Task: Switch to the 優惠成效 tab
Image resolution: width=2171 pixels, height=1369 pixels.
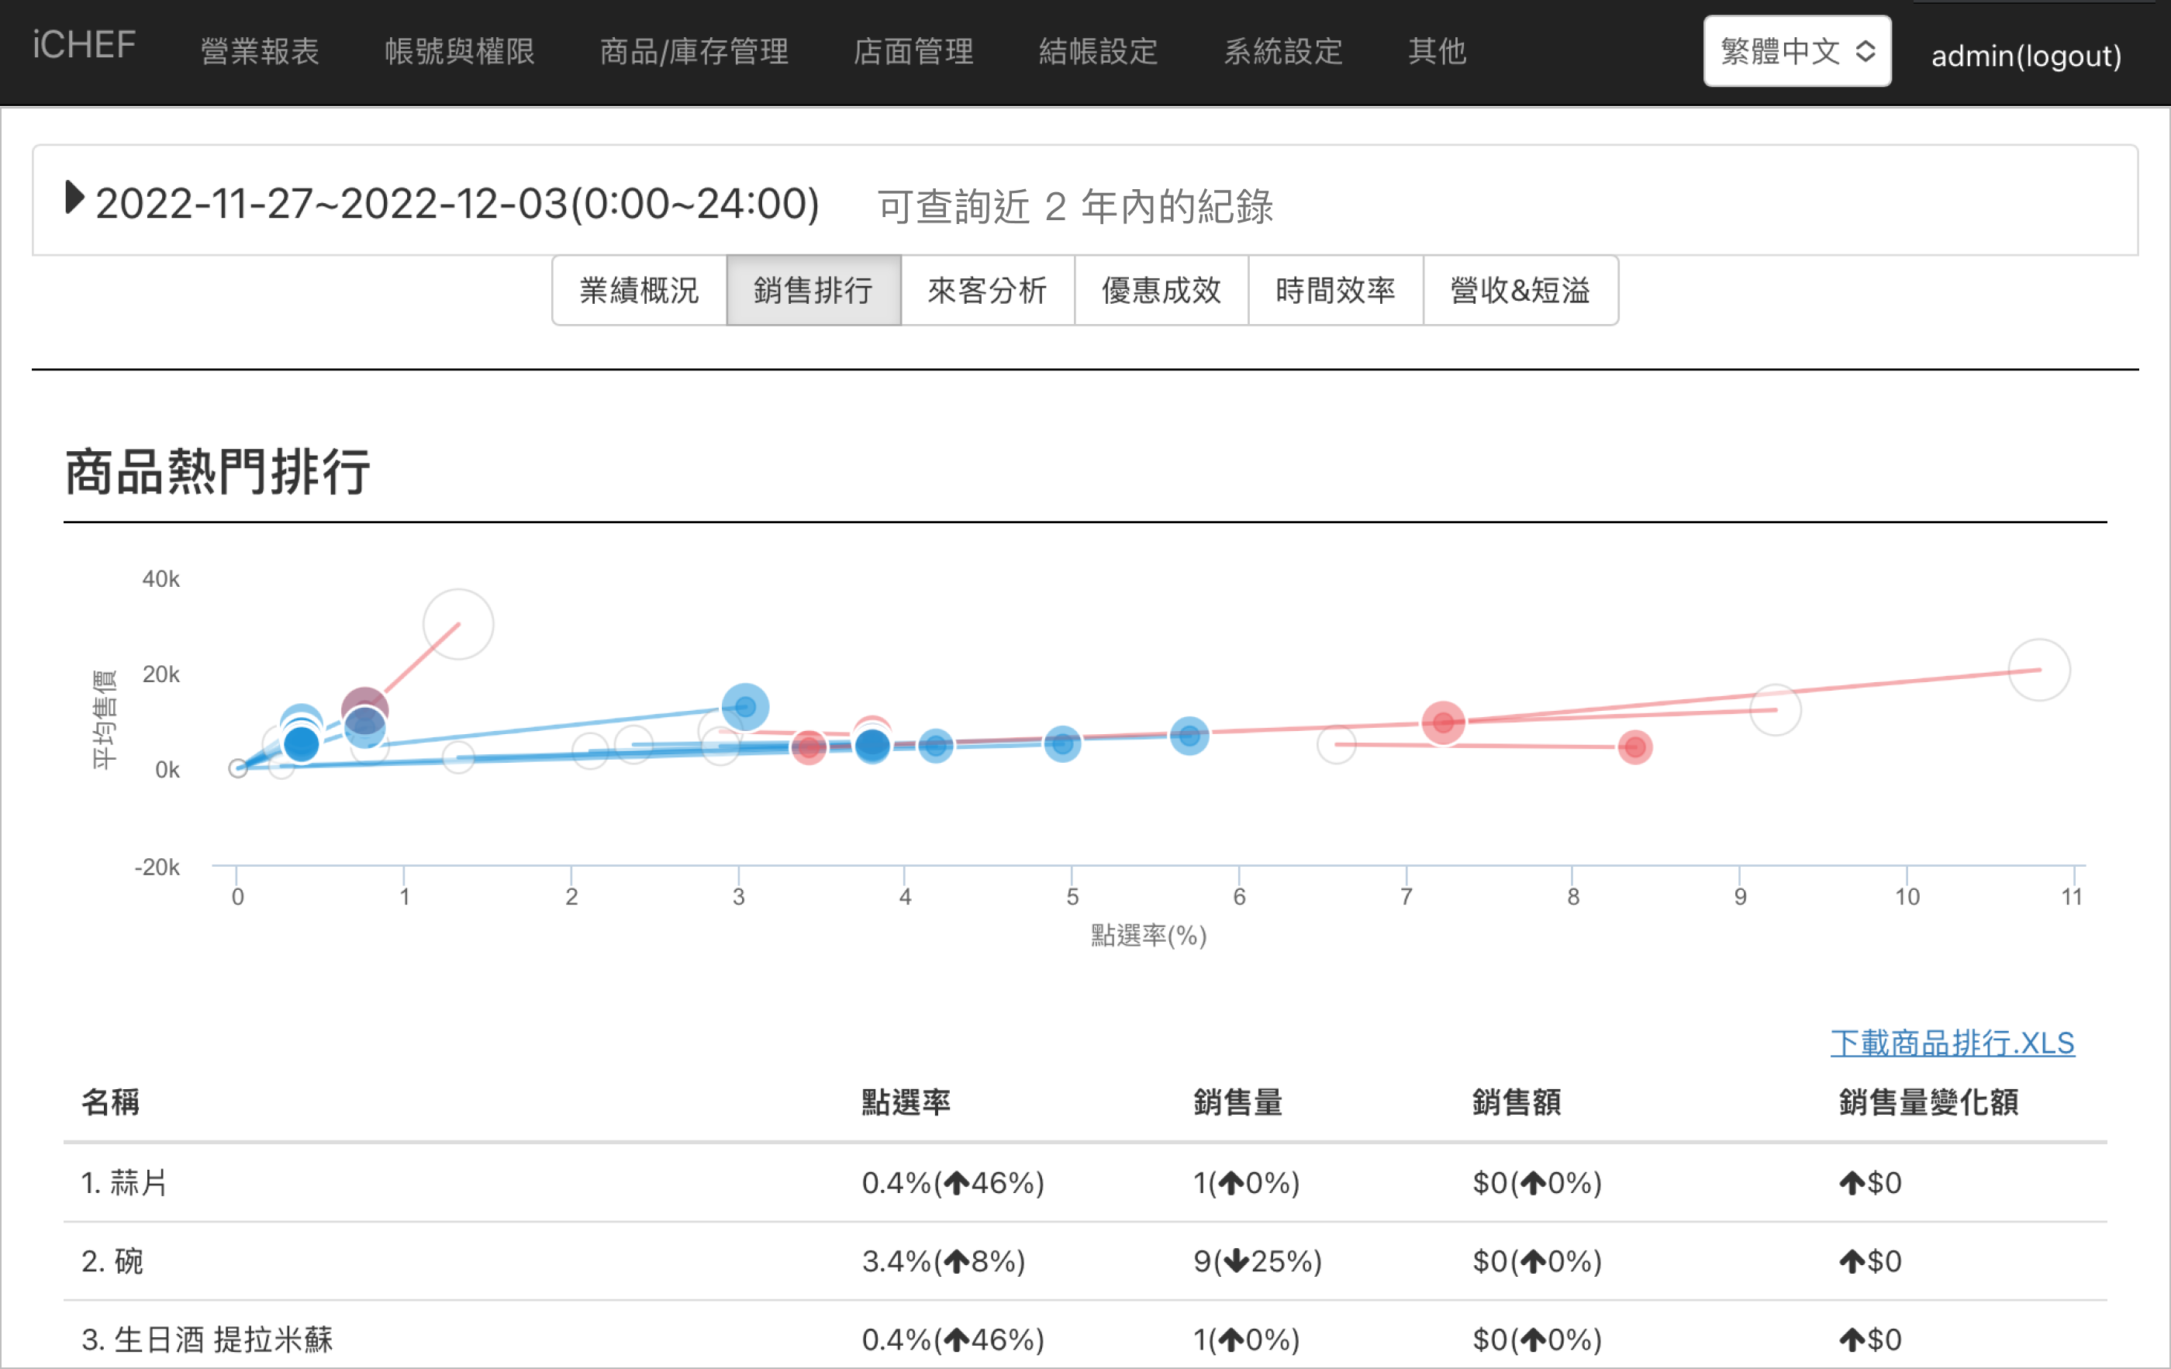Action: pyautogui.click(x=1161, y=290)
